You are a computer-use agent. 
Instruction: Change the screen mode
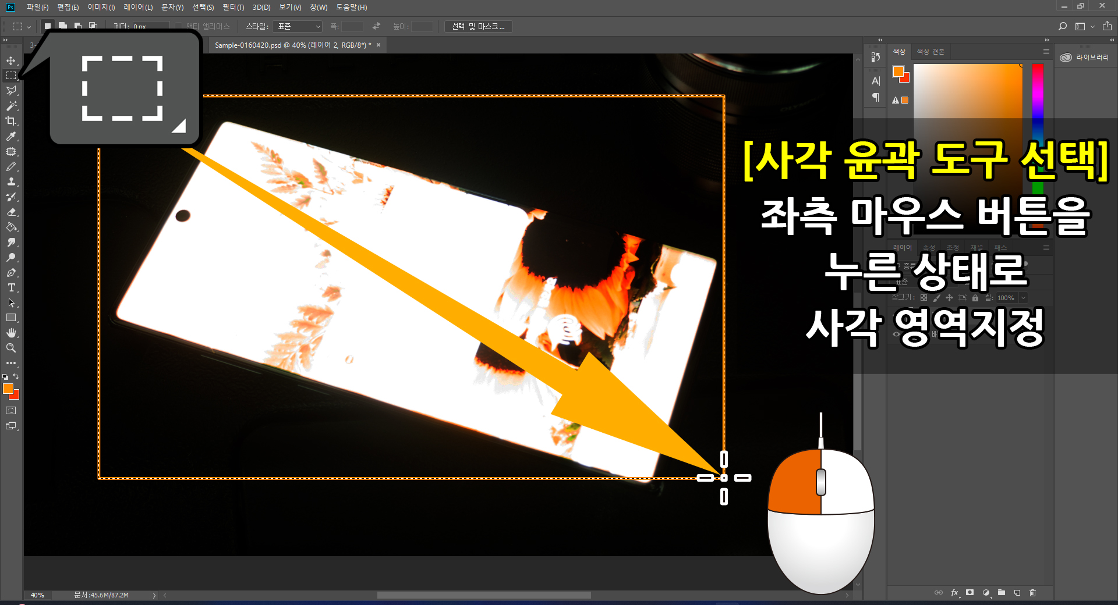click(x=11, y=426)
